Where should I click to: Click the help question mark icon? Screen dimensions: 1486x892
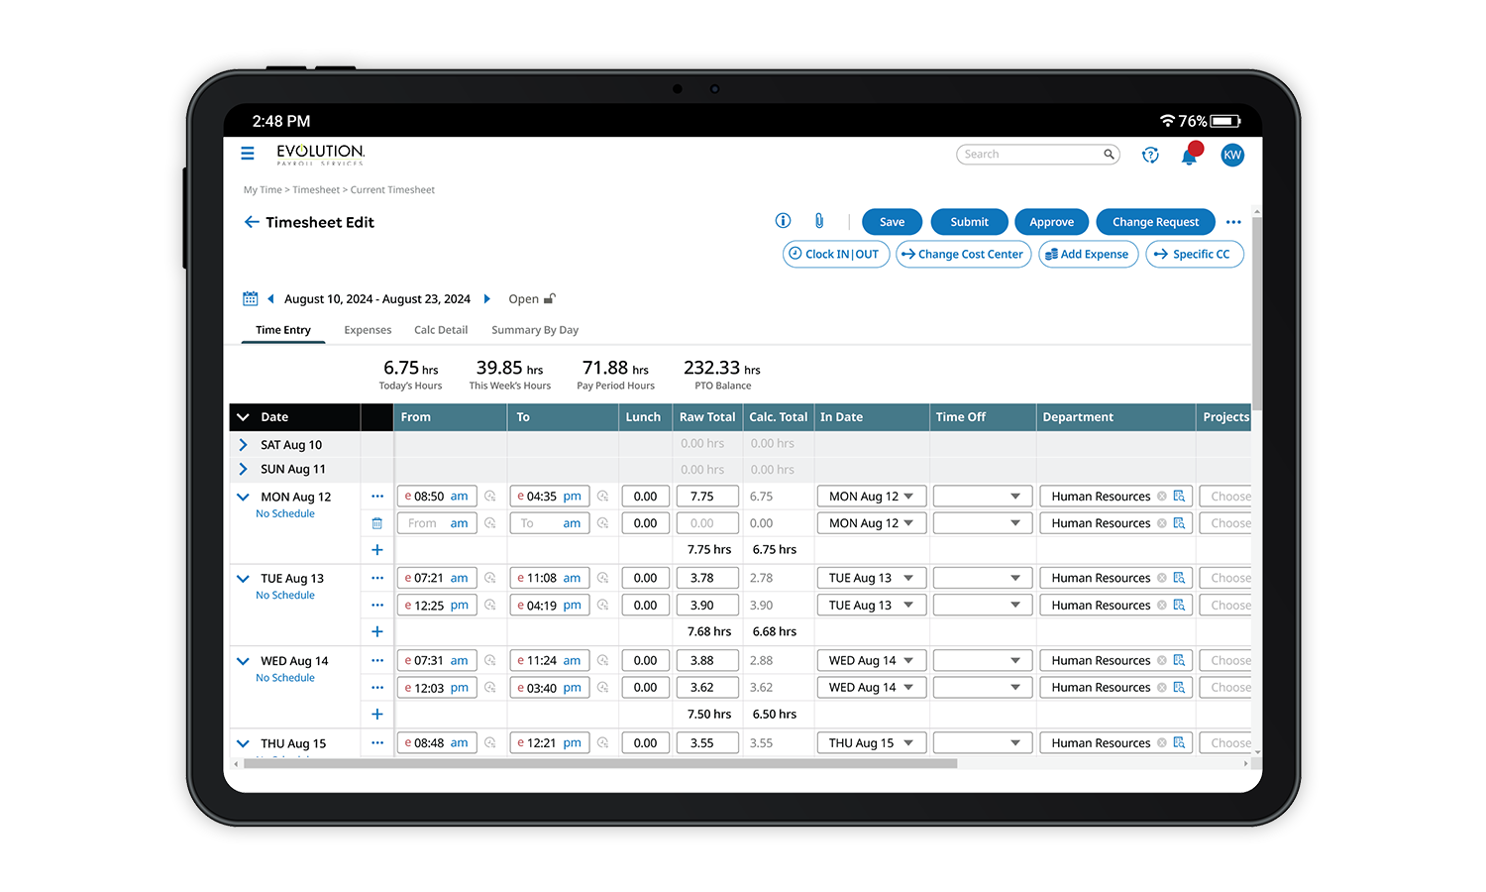coord(1149,156)
